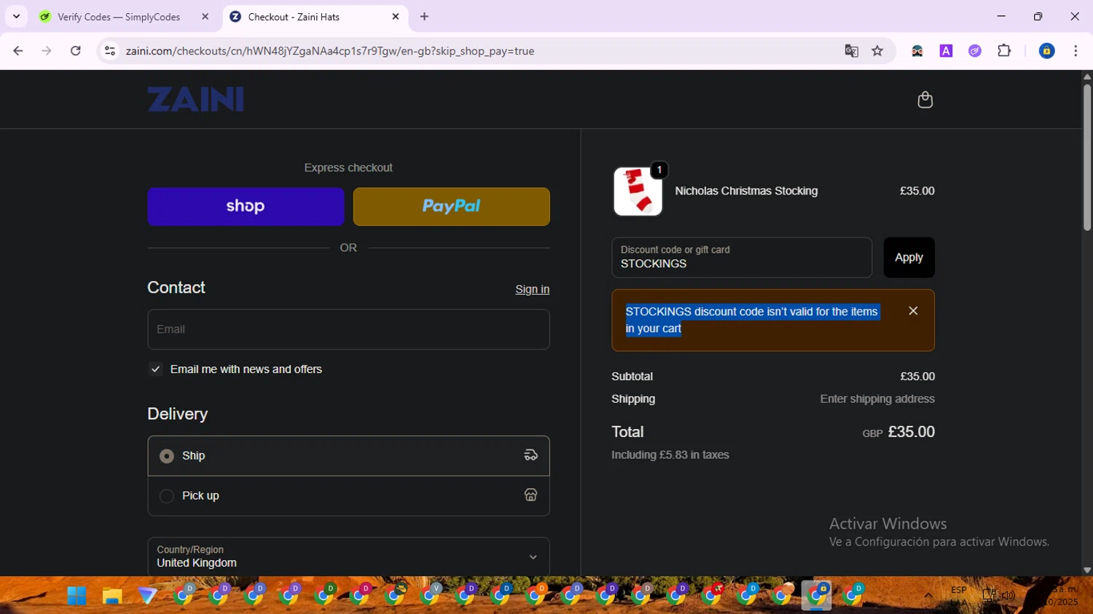The width and height of the screenshot is (1093, 614).
Task: Apply the STOCKINGS discount code
Action: click(x=909, y=257)
